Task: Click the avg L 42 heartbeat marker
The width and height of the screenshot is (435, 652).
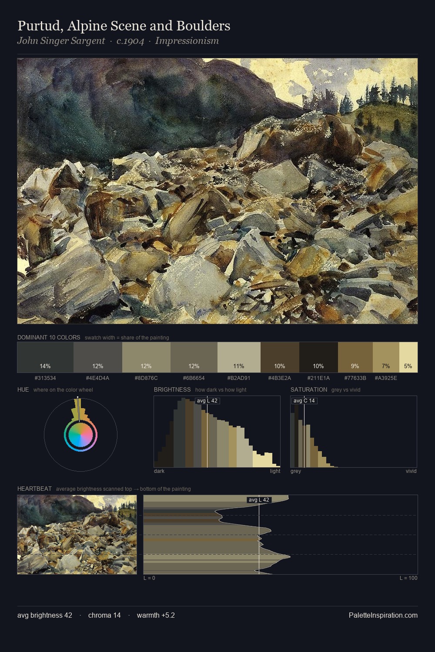Action: (259, 500)
